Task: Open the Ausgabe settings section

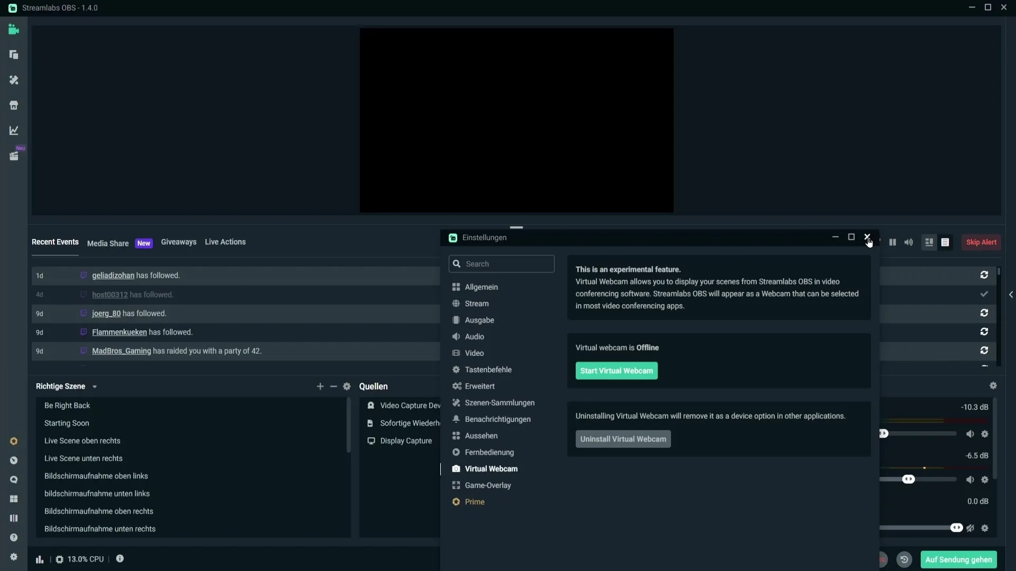Action: tap(479, 320)
